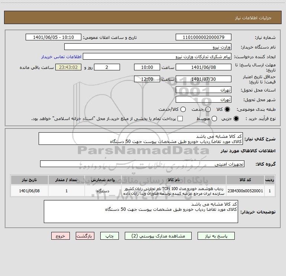Open the اطلاعات تماس خریدار link
286x276 pixels.
click(x=61, y=57)
